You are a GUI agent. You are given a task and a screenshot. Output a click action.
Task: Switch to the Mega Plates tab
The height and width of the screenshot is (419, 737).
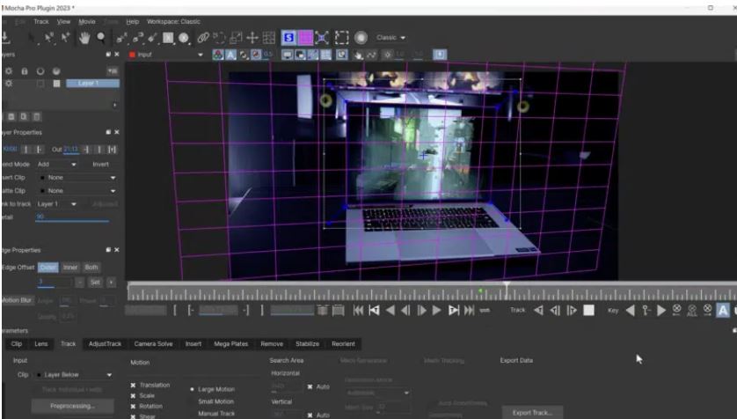pos(230,344)
